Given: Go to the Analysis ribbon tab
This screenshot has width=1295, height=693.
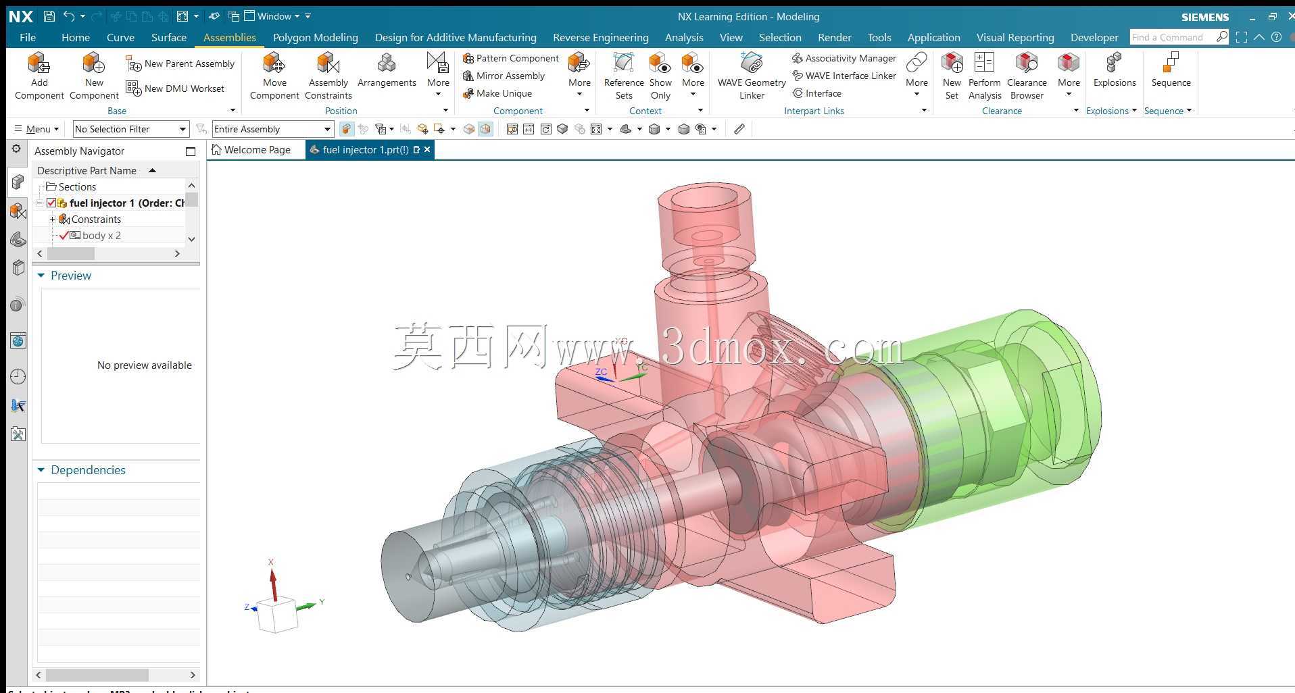Looking at the screenshot, I should (x=684, y=37).
